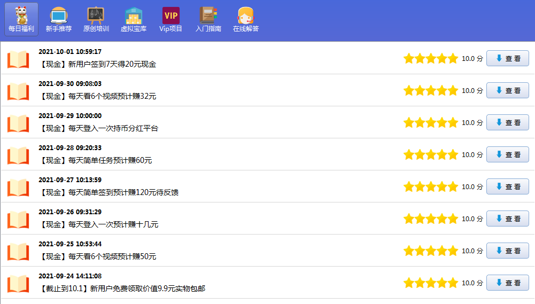Click 10.0 分 score of 2021-09-24 entry
The height and width of the screenshot is (304, 535).
coord(472,283)
